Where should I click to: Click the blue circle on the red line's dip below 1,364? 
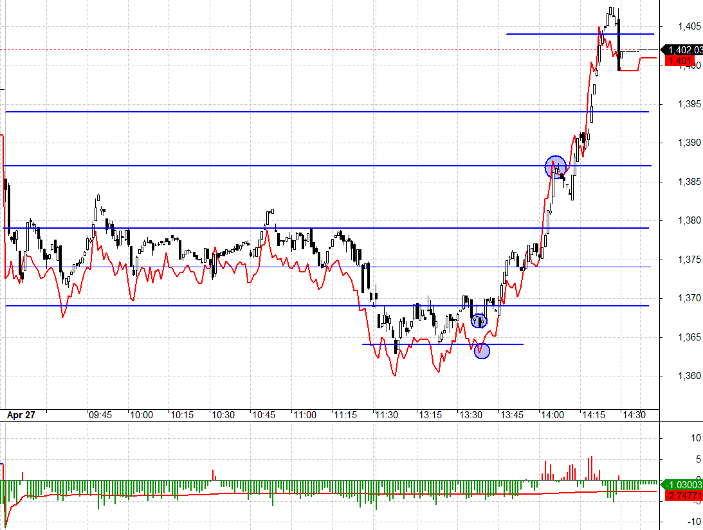click(482, 351)
